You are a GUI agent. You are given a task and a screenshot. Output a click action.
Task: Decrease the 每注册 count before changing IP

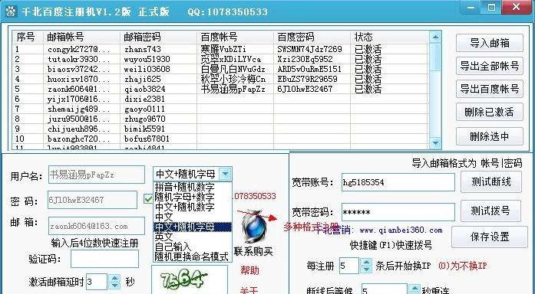point(366,269)
